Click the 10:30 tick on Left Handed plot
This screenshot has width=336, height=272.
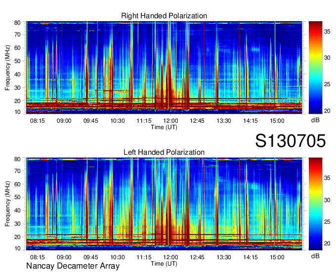(x=118, y=257)
